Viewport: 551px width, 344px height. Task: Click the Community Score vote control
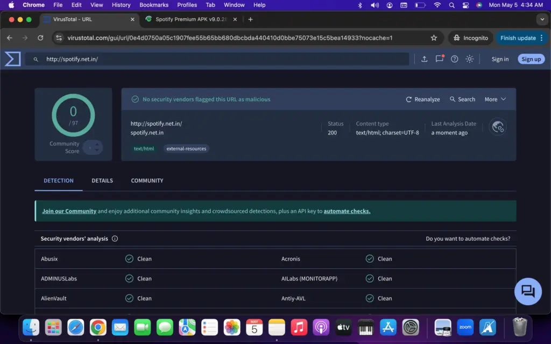pos(92,147)
